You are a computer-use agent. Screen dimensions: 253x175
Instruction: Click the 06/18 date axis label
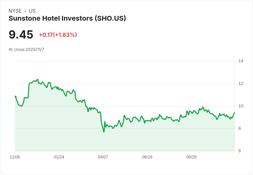(x=147, y=157)
